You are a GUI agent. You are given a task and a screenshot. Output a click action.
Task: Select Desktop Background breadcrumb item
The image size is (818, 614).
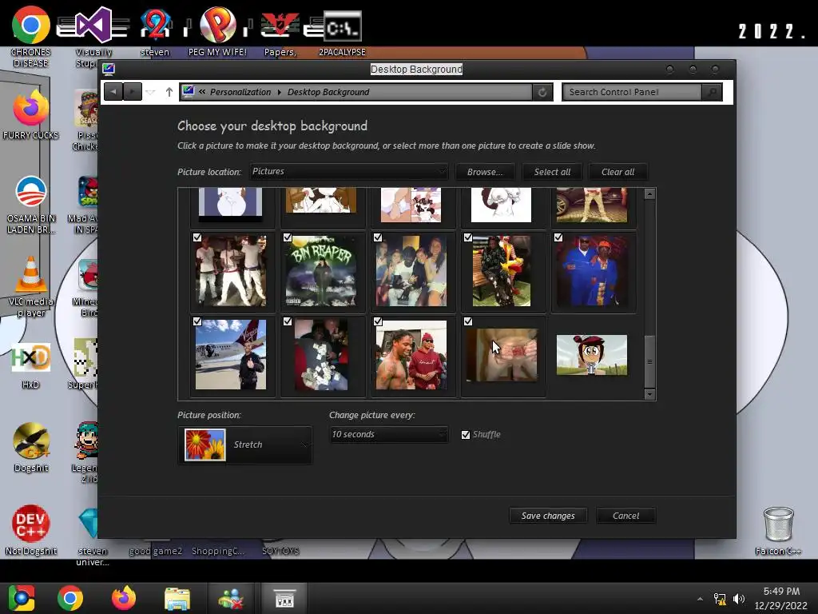click(328, 92)
